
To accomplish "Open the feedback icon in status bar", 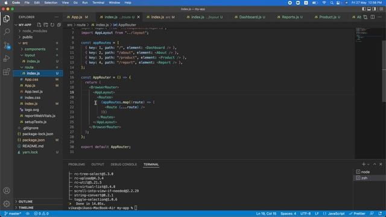I will [x=372, y=213].
